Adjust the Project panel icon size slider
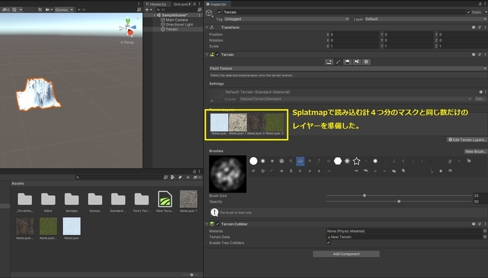 click(x=190, y=274)
